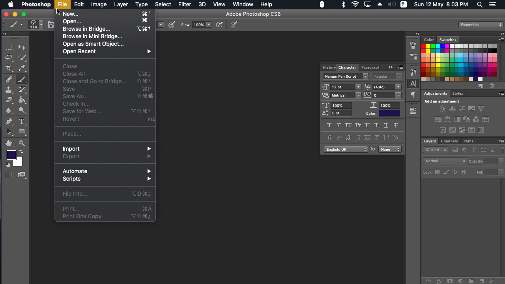Open the Essentials workspace dropdown
This screenshot has height=284, width=505.
(481, 25)
